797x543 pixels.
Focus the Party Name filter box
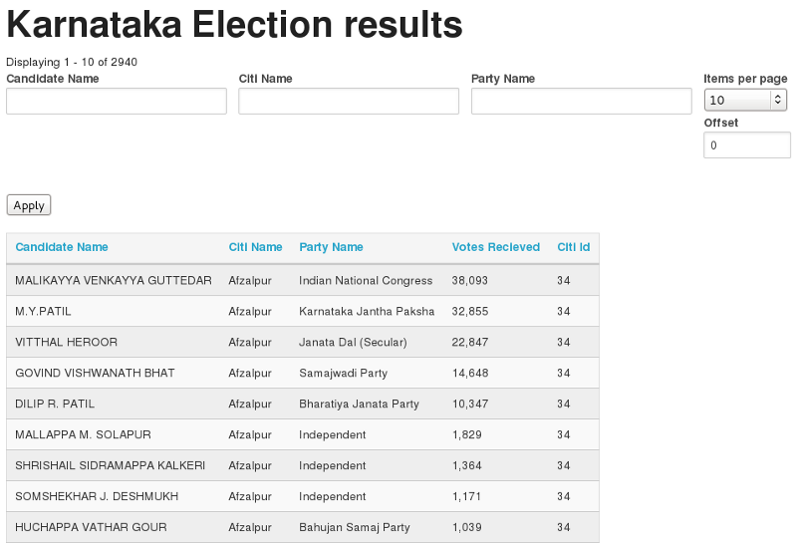[x=581, y=101]
